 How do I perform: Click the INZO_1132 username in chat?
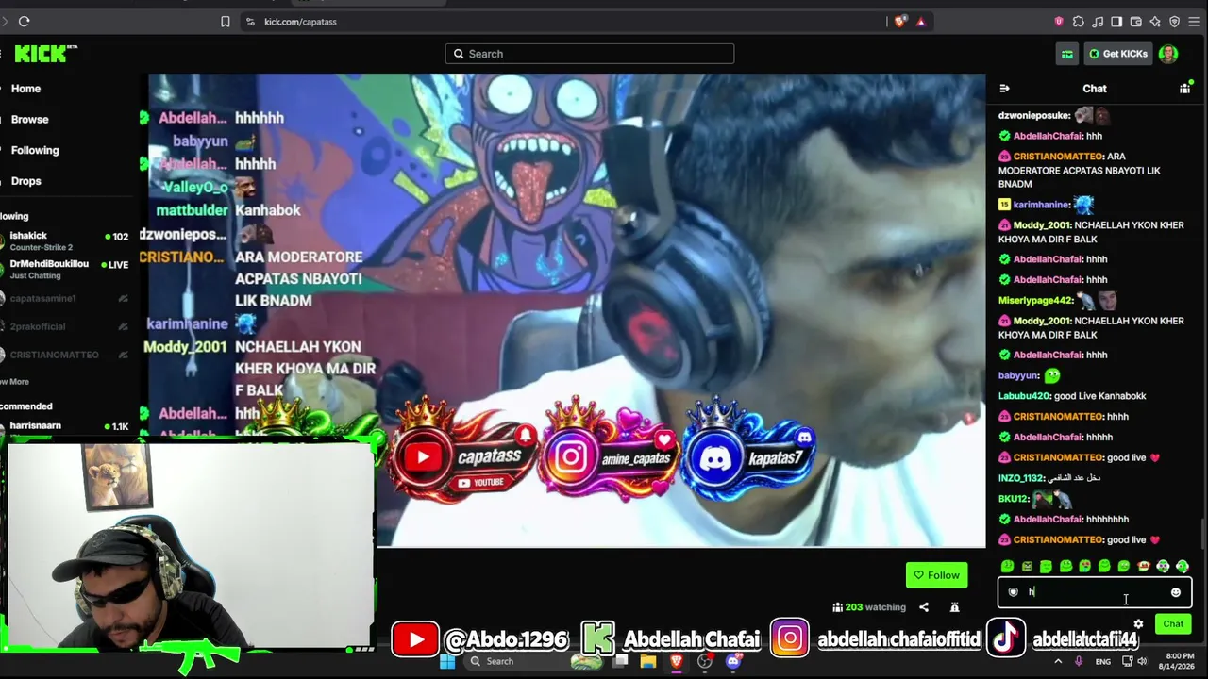coord(1022,478)
